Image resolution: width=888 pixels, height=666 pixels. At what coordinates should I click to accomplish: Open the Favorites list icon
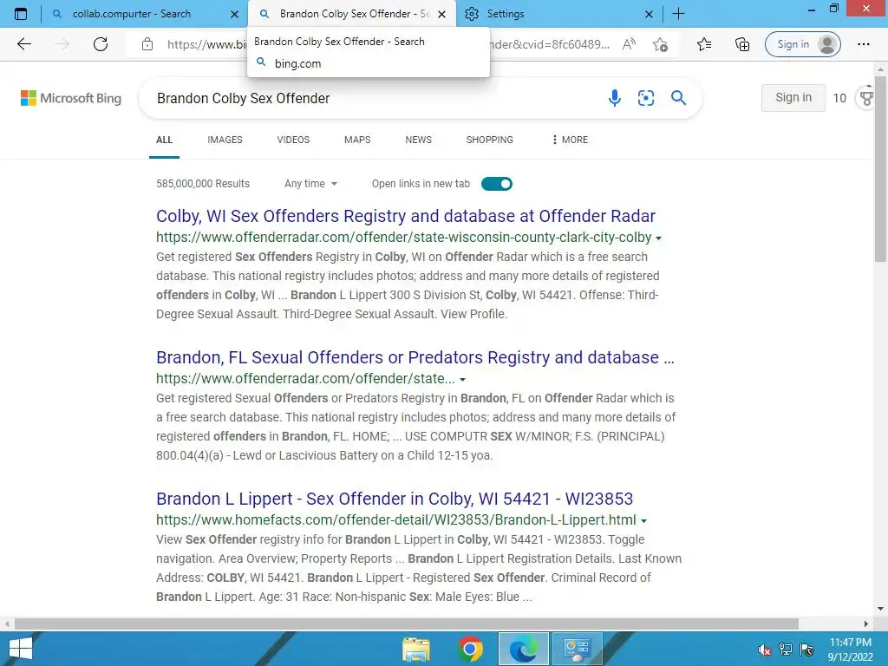pyautogui.click(x=704, y=44)
